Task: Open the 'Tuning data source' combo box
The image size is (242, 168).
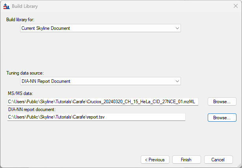Action: click(x=100, y=81)
